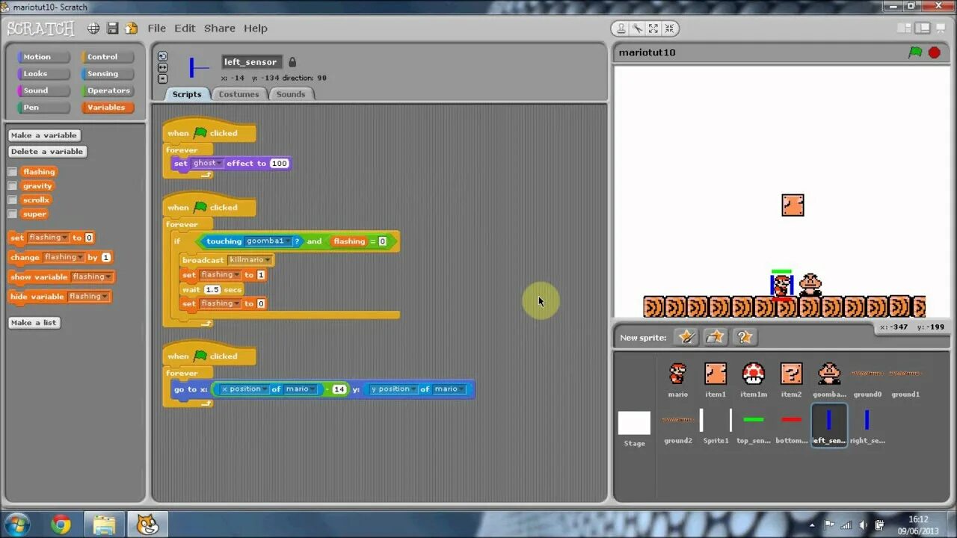Click Make a variable button
The height and width of the screenshot is (538, 957).
click(x=44, y=135)
